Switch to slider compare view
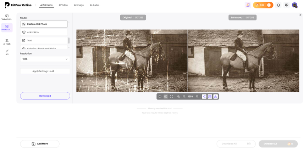303x150 pixels. 160,96
